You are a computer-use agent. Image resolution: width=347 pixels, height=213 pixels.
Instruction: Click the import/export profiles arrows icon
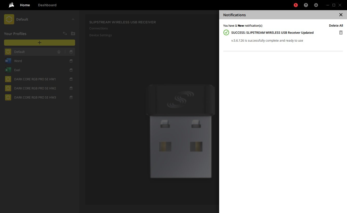tap(65, 33)
